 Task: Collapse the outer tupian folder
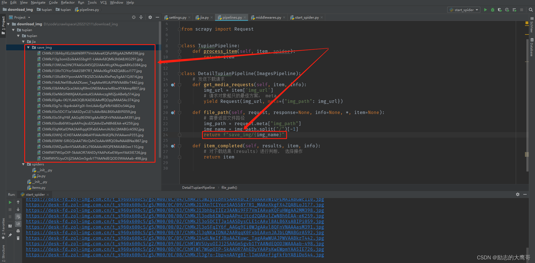click(13, 30)
